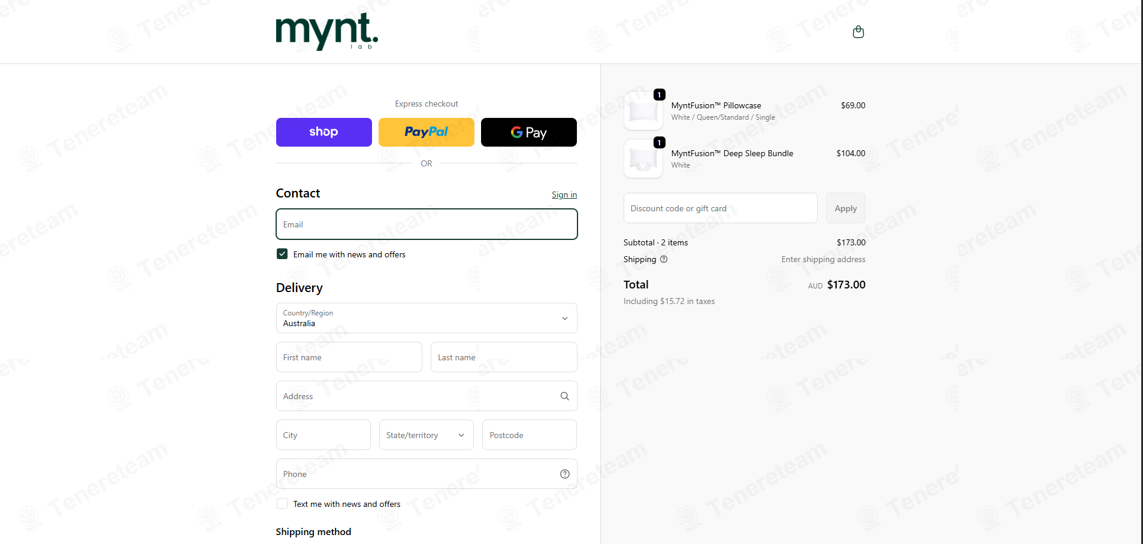
Task: Focus the City input field
Action: click(323, 435)
